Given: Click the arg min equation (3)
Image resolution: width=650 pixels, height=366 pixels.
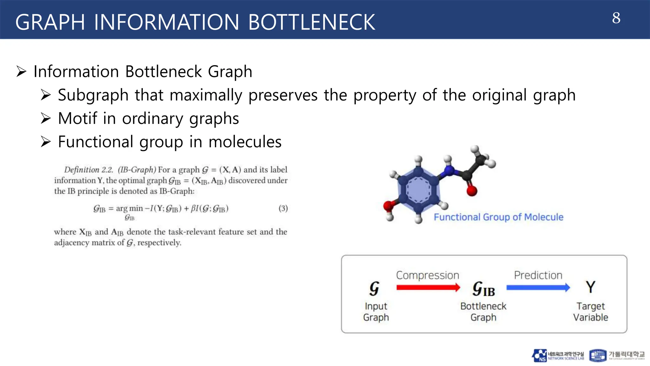Looking at the screenshot, I should [x=190, y=212].
